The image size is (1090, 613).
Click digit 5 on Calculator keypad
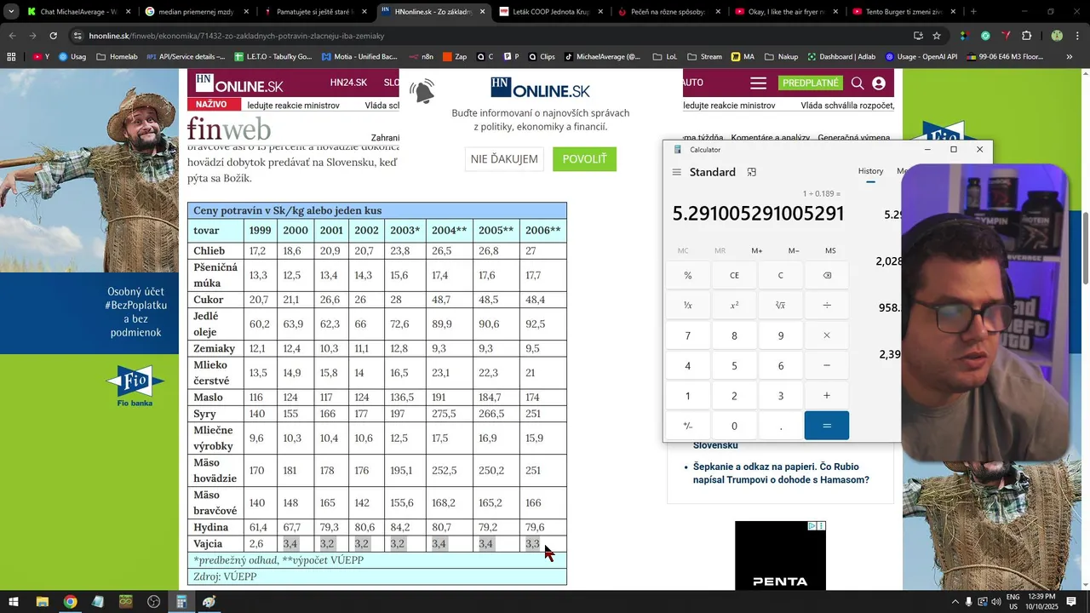pos(735,365)
